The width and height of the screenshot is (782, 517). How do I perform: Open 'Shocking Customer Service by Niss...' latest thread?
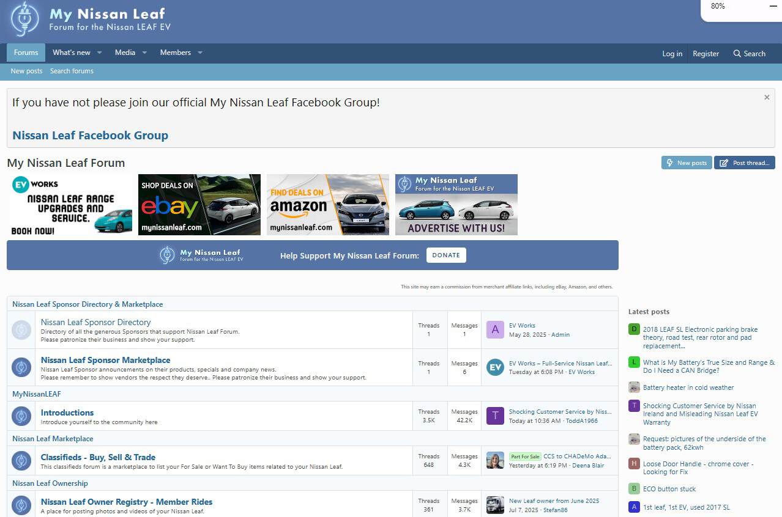[x=560, y=412]
